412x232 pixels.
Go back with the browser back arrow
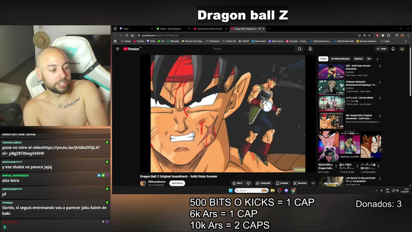click(116, 35)
